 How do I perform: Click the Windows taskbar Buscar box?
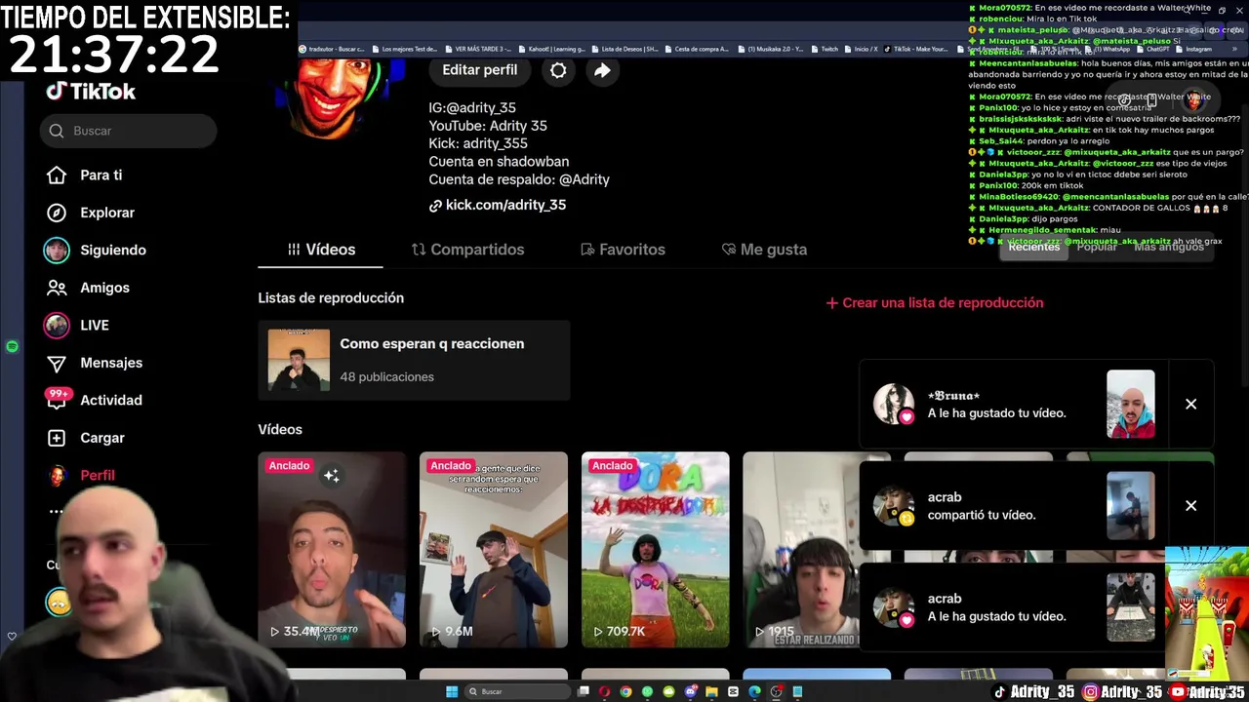(516, 691)
